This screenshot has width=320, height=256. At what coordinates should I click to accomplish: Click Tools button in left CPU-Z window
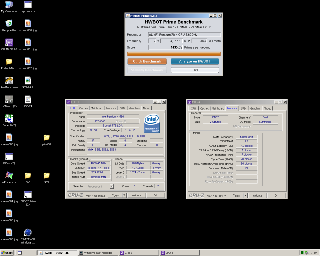(x=115, y=195)
